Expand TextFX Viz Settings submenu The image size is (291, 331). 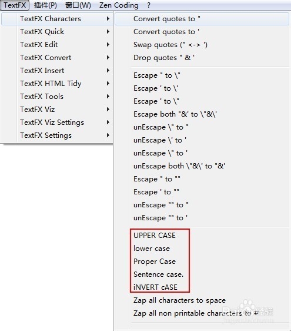tap(57, 123)
